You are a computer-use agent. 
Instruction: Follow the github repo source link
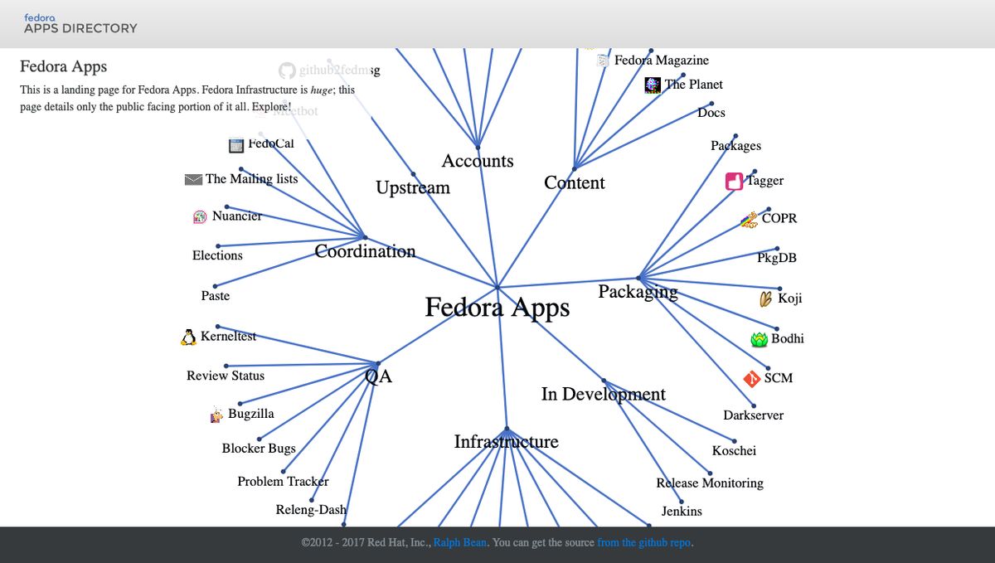645,542
